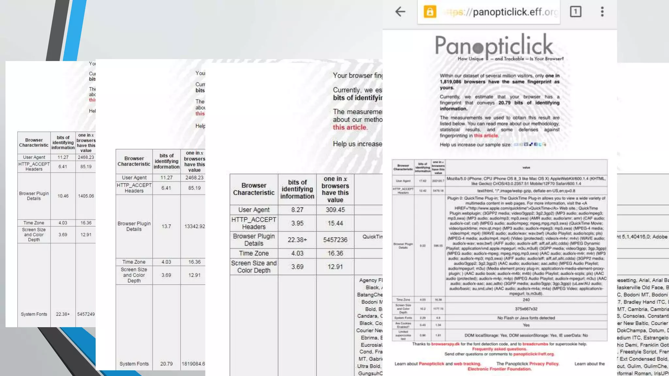Click the 8.27 User Agent cell
The image size is (669, 376).
[x=297, y=210]
